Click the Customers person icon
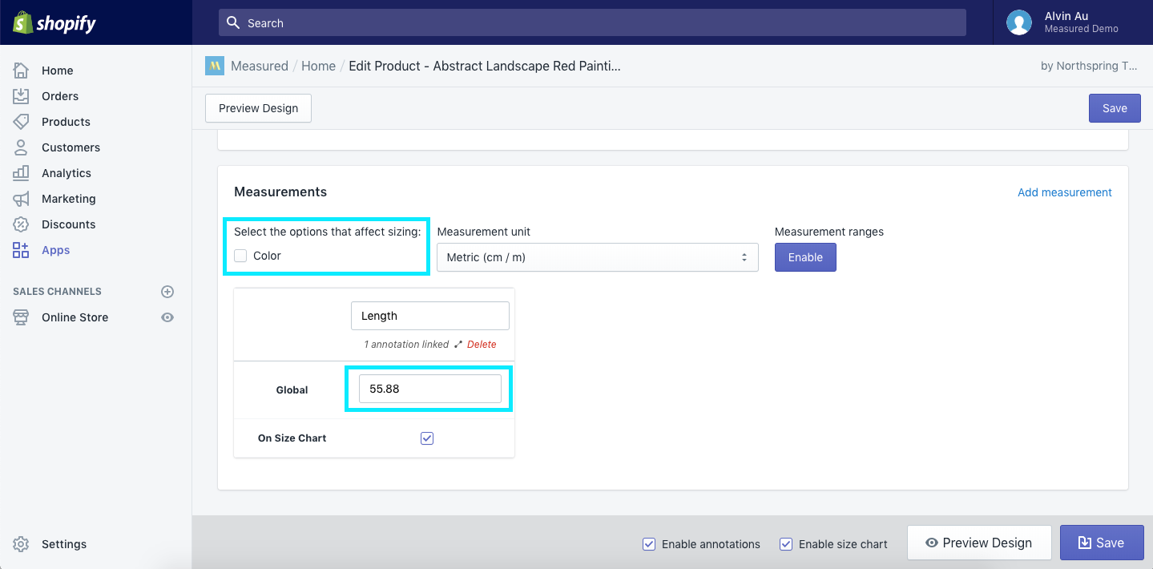 pyautogui.click(x=21, y=147)
